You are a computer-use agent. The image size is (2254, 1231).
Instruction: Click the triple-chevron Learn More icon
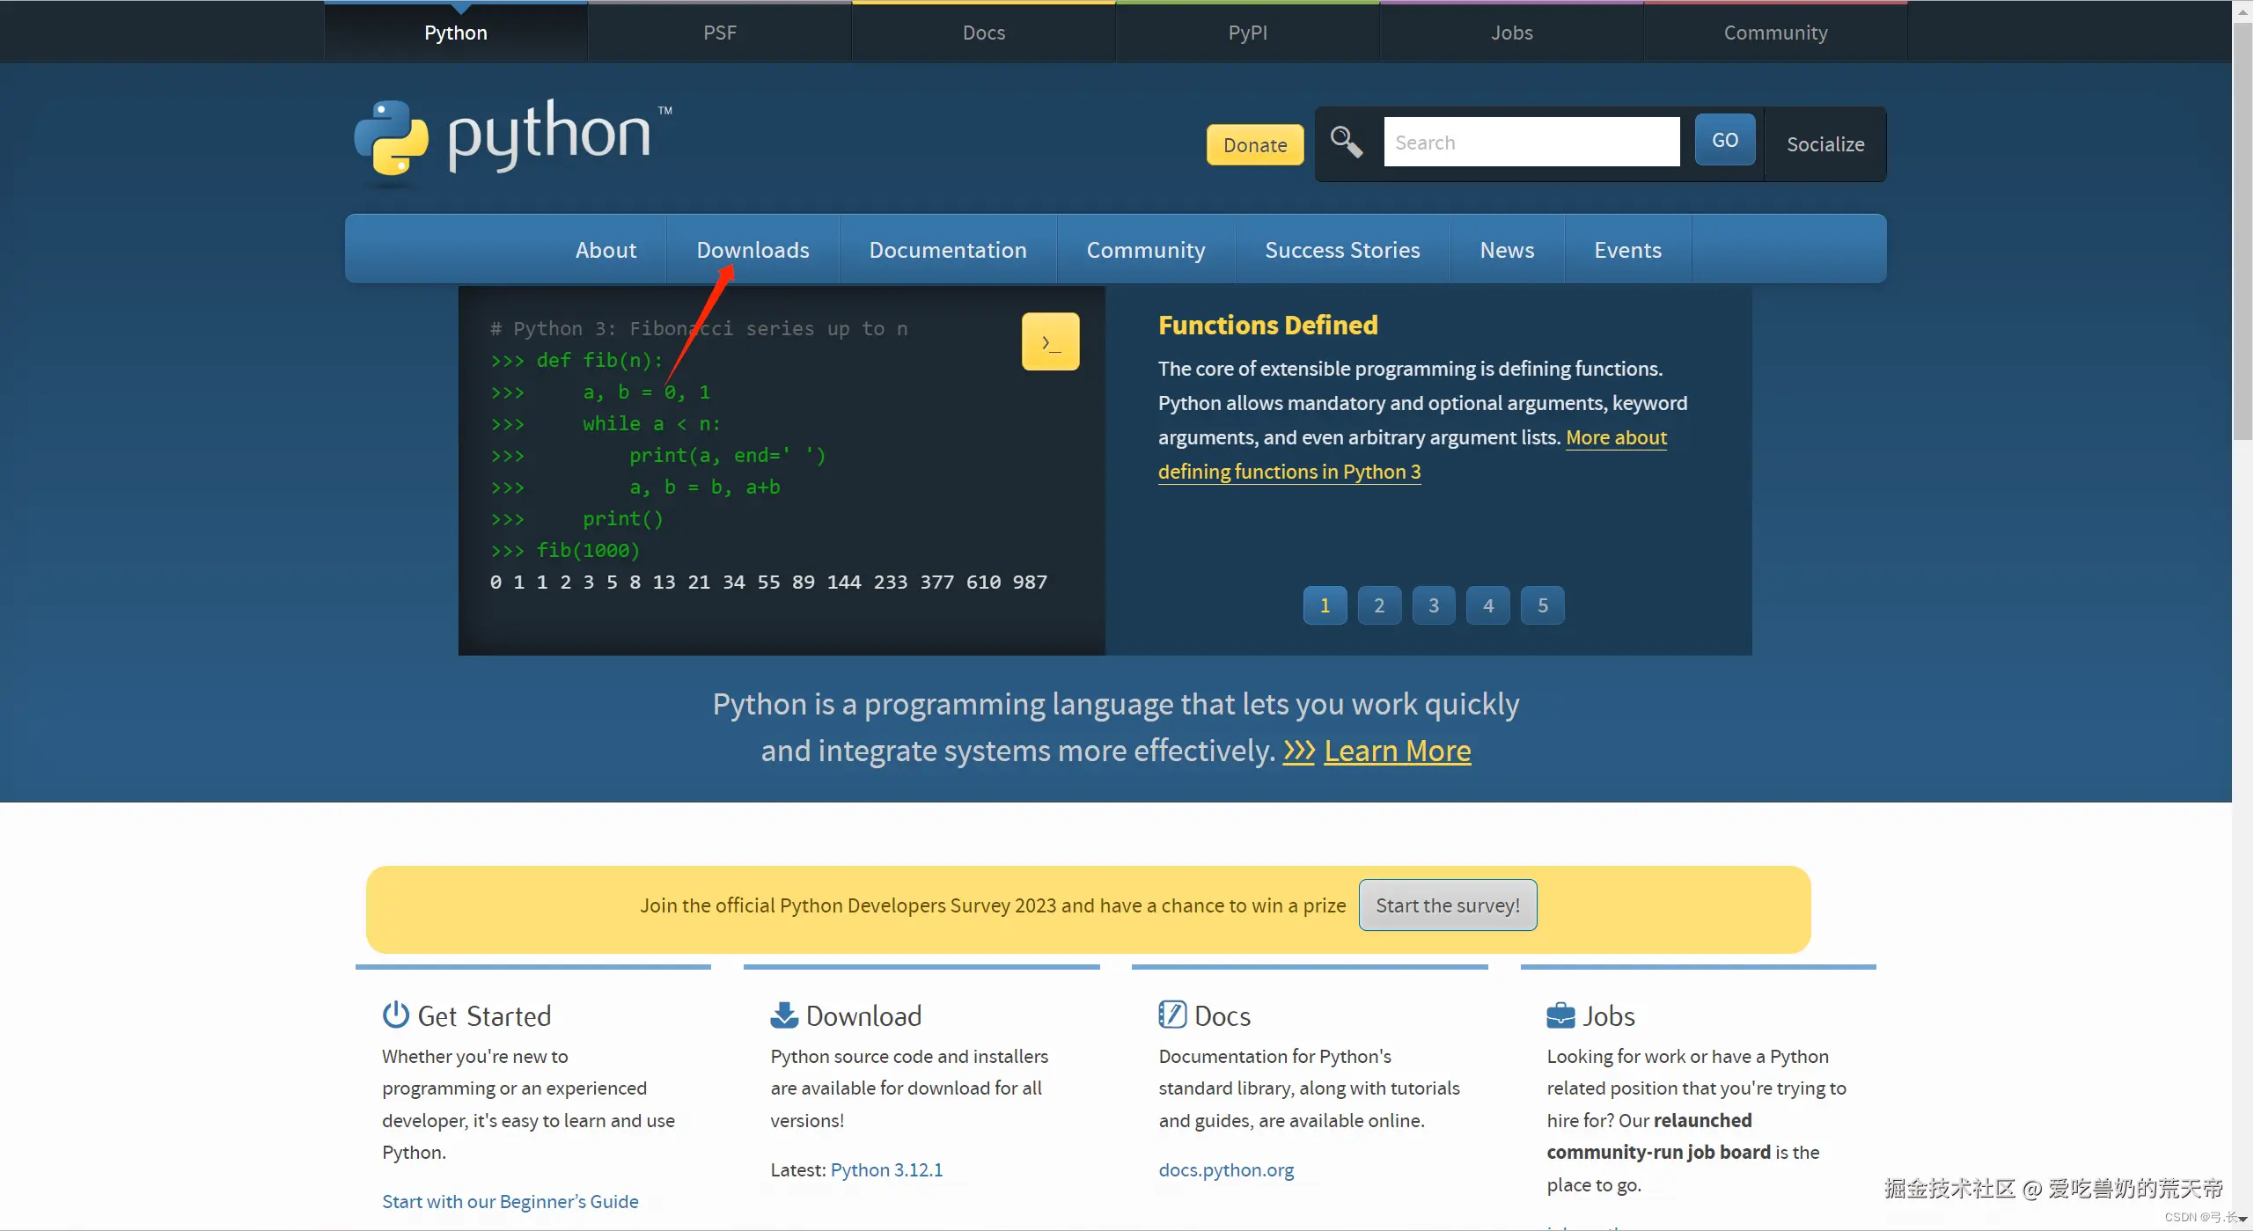1298,751
